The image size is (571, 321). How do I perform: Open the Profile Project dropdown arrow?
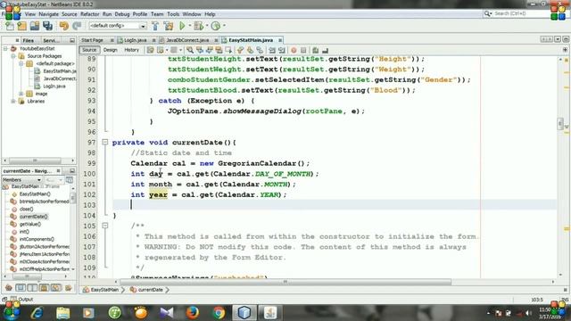coord(224,26)
